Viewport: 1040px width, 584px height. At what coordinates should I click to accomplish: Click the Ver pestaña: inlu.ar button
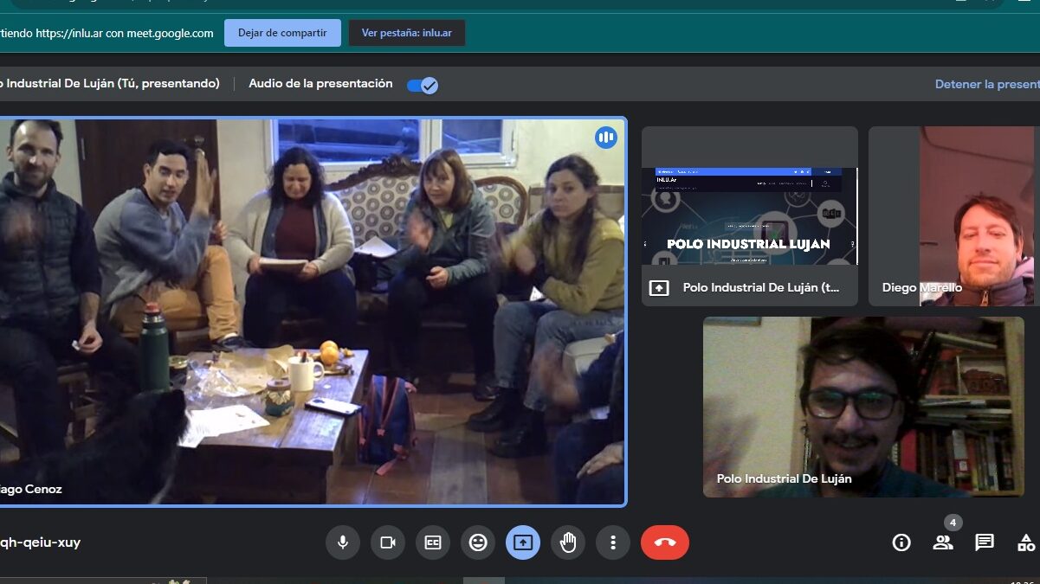(x=406, y=33)
